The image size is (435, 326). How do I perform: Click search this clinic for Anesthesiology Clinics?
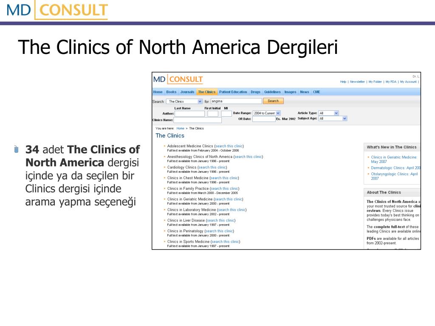pyautogui.click(x=248, y=157)
